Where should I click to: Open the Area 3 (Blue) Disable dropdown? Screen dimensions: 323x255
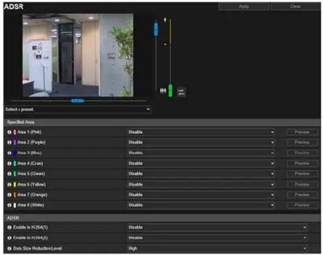pyautogui.click(x=201, y=153)
